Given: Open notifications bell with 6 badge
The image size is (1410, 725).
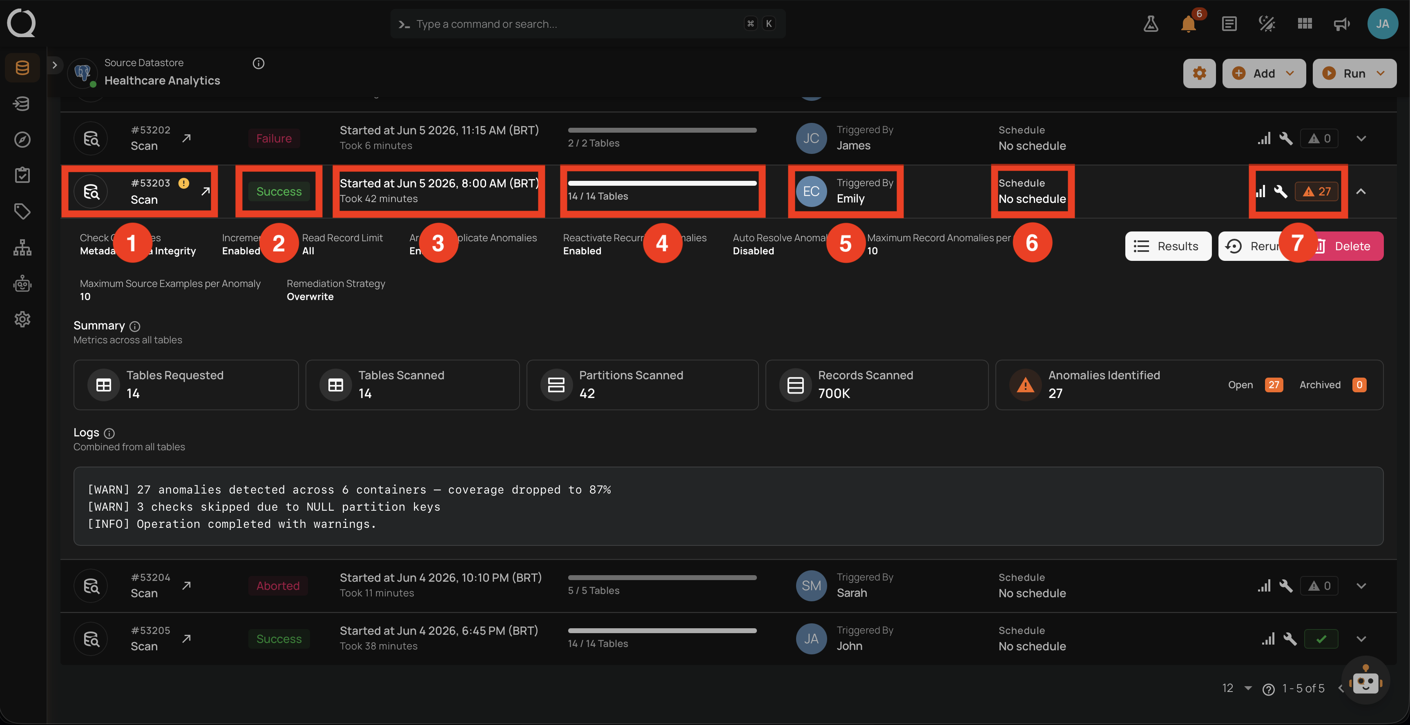Looking at the screenshot, I should (x=1189, y=24).
